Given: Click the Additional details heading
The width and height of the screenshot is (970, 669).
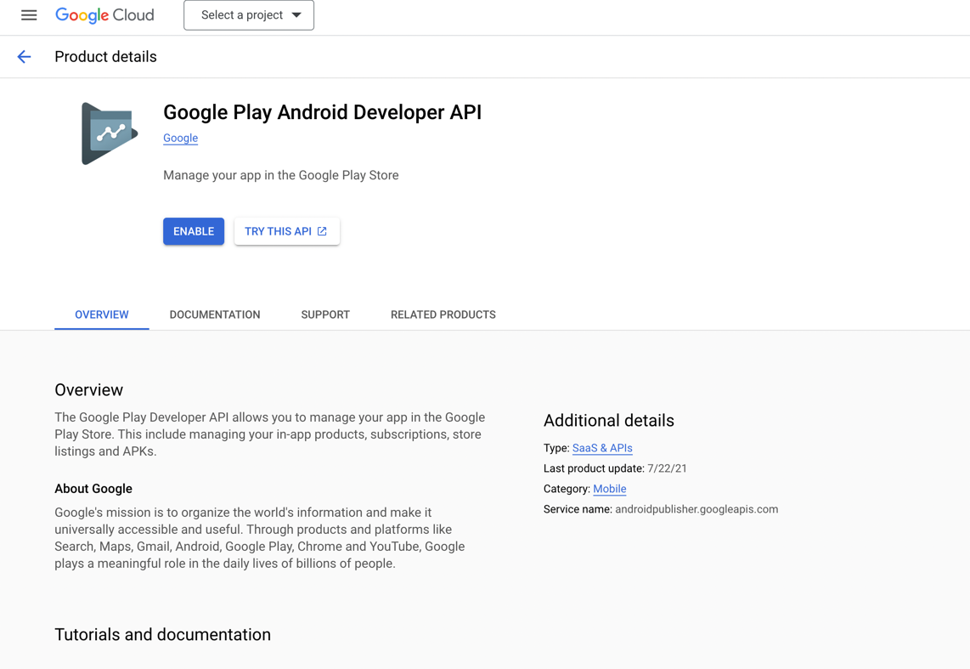Looking at the screenshot, I should click(609, 421).
